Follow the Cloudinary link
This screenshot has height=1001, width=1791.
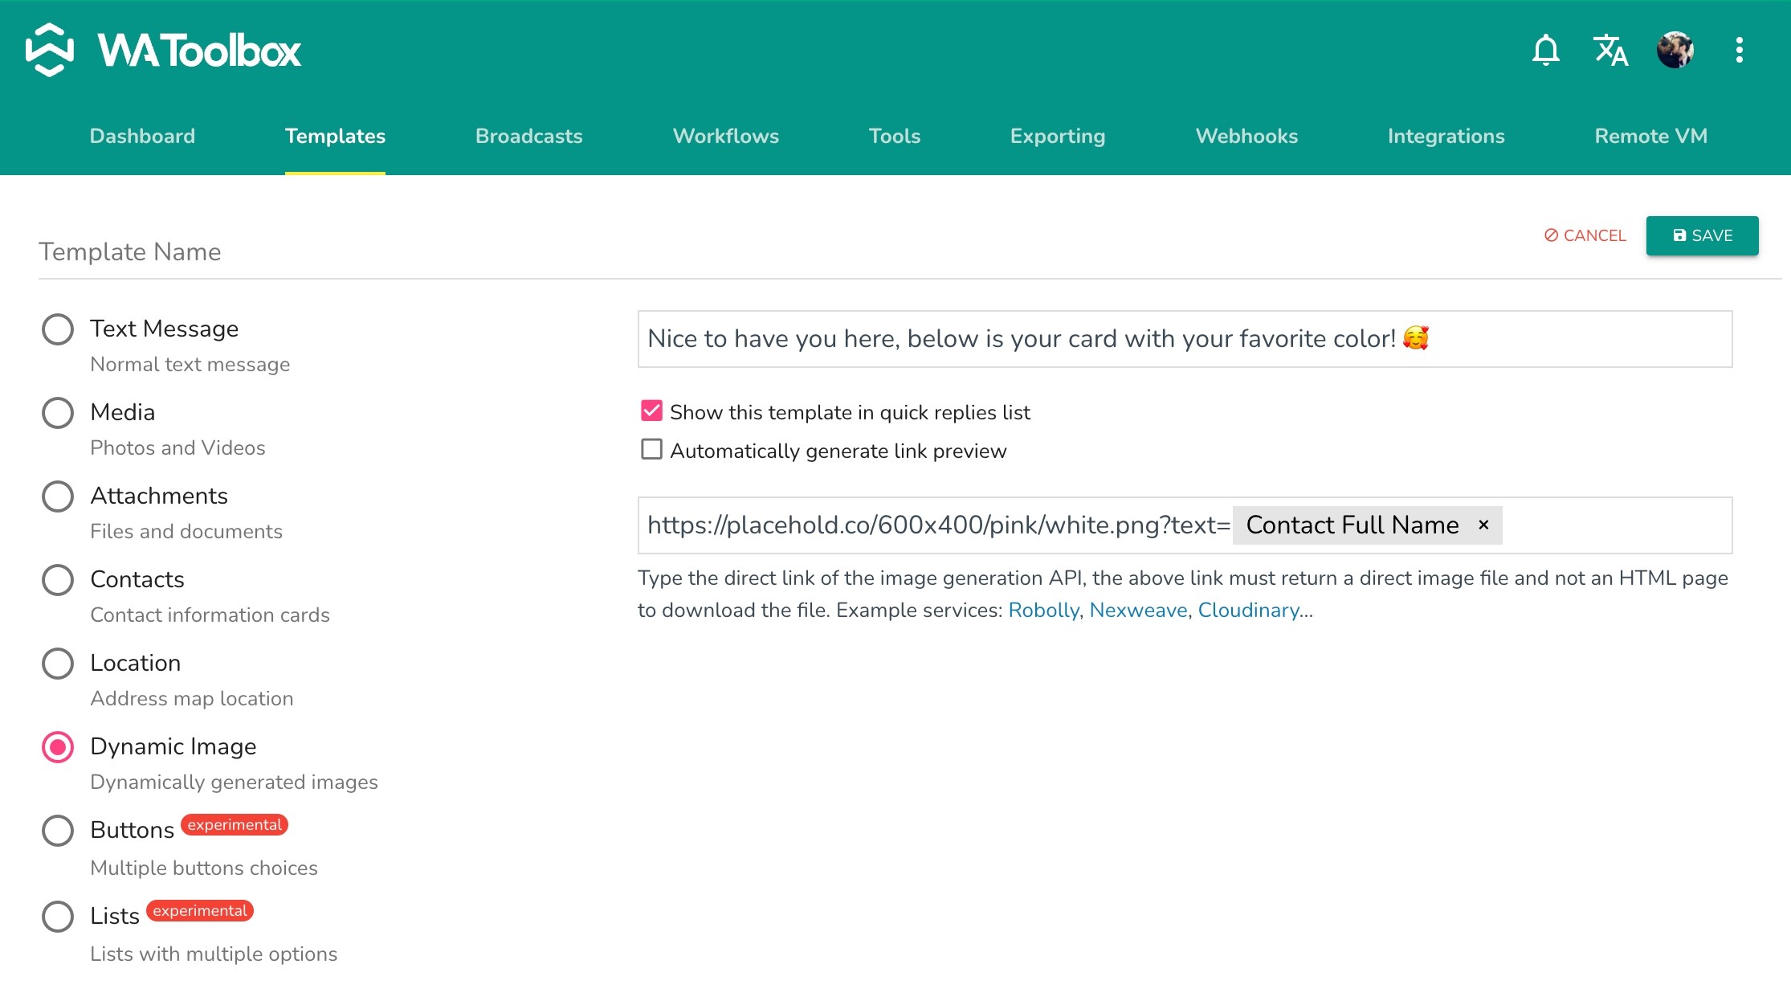pyautogui.click(x=1248, y=611)
